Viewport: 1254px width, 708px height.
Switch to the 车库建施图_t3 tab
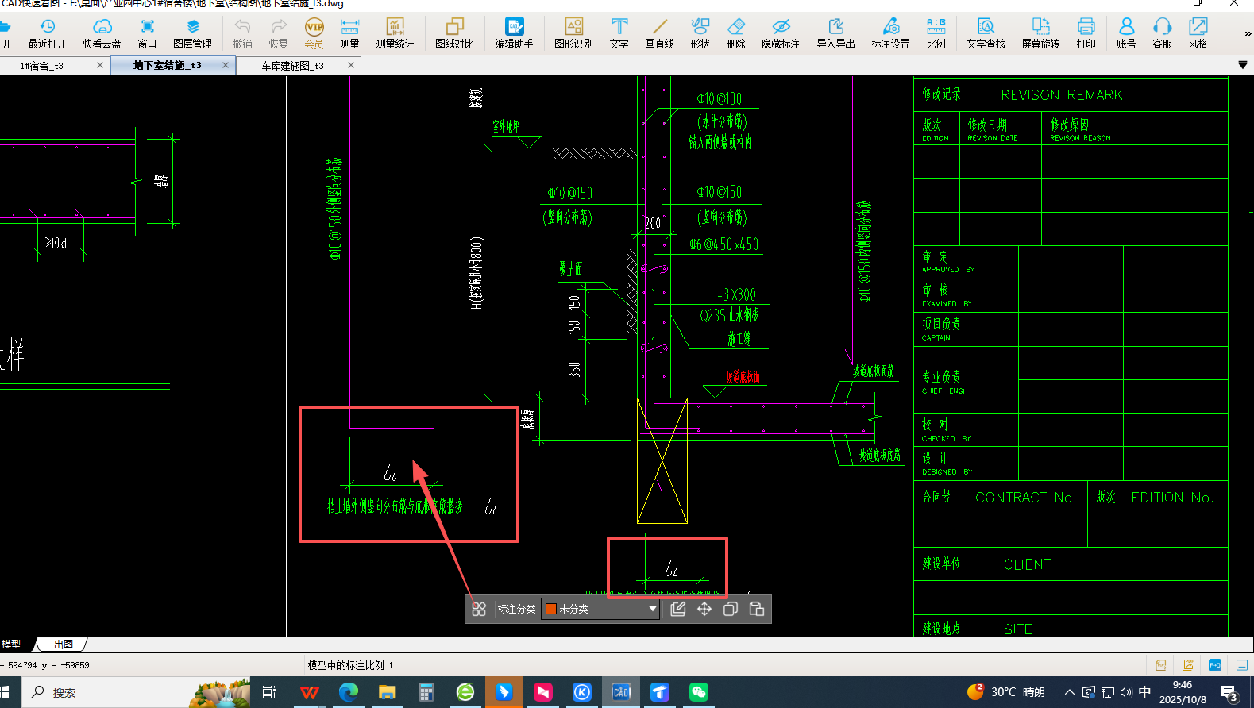click(x=292, y=66)
